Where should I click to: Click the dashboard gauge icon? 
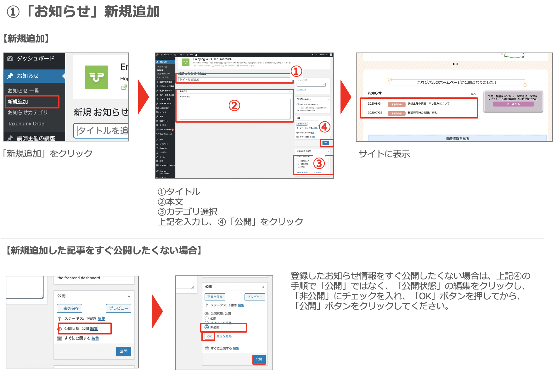10,58
